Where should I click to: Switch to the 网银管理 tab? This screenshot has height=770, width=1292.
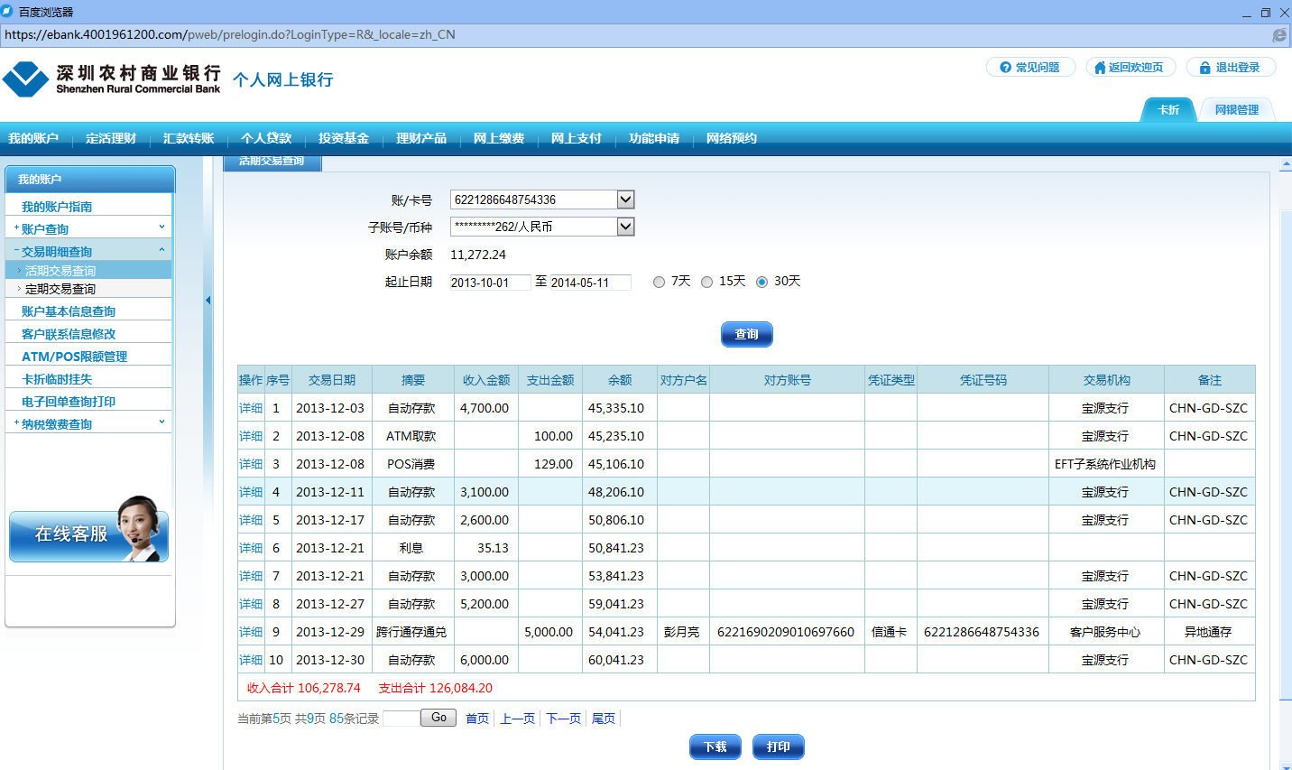point(1236,110)
